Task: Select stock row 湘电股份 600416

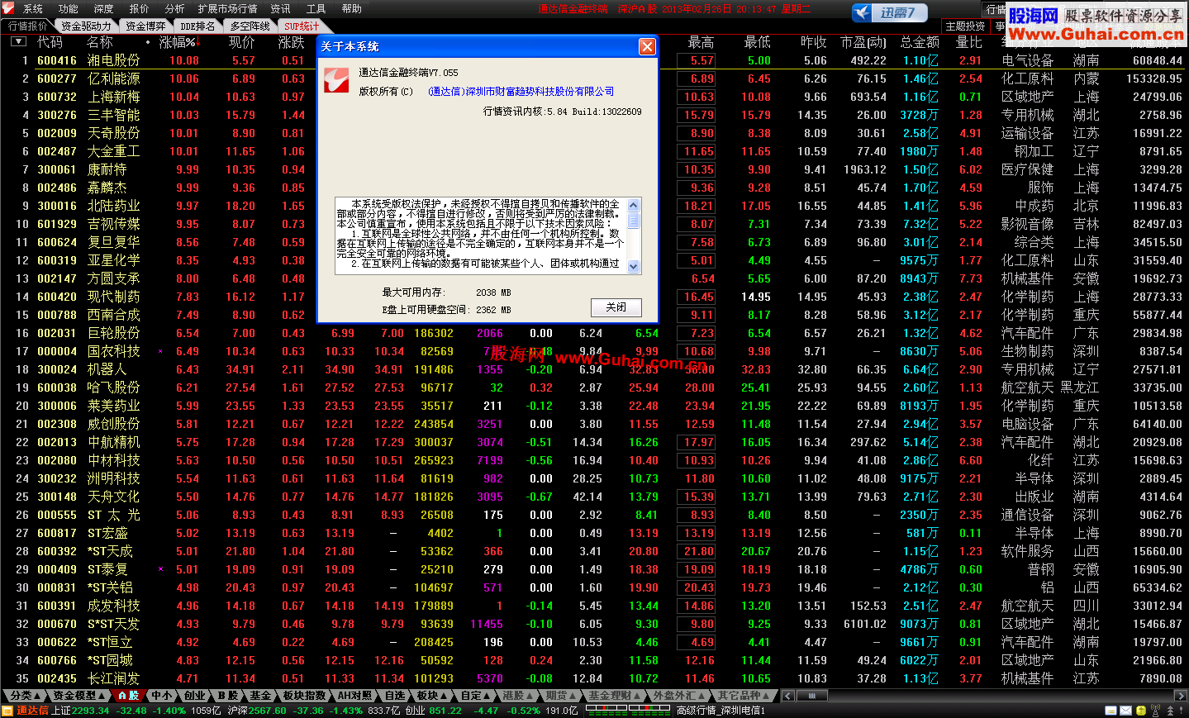Action: (594, 60)
